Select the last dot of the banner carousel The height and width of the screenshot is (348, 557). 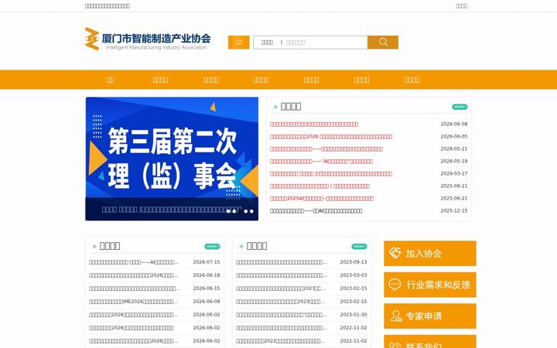pos(251,211)
